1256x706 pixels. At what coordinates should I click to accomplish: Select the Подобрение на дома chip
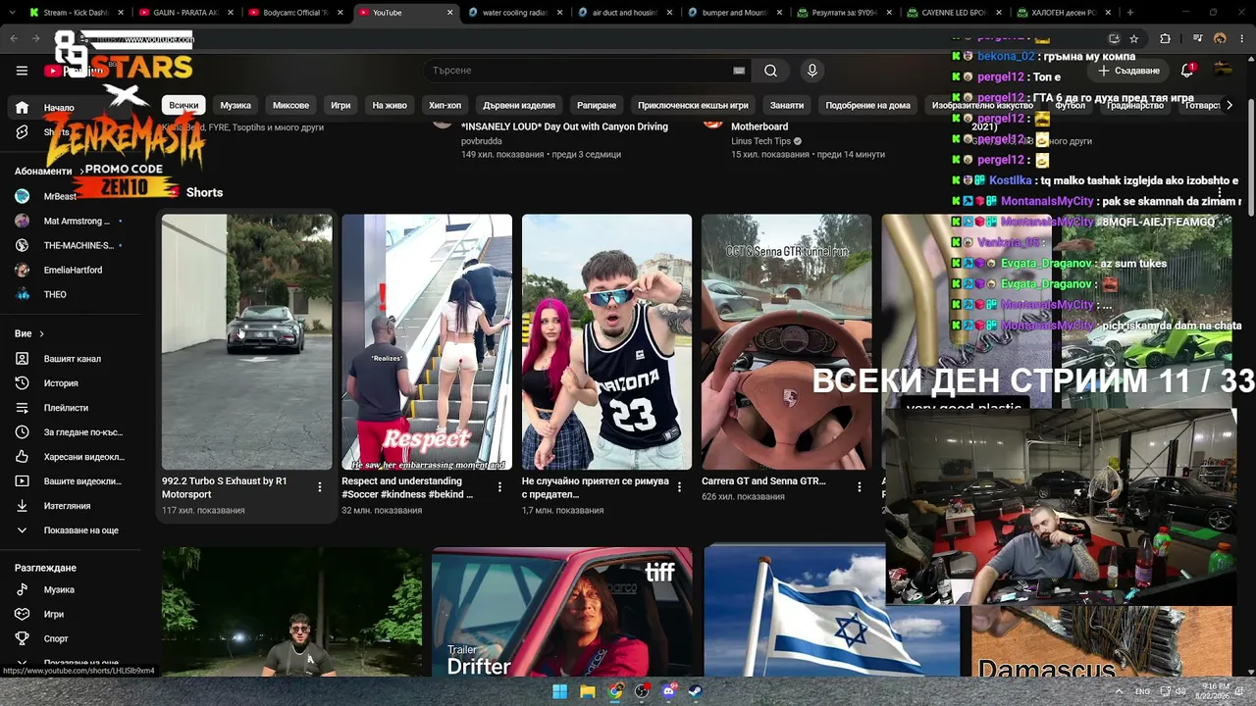867,105
